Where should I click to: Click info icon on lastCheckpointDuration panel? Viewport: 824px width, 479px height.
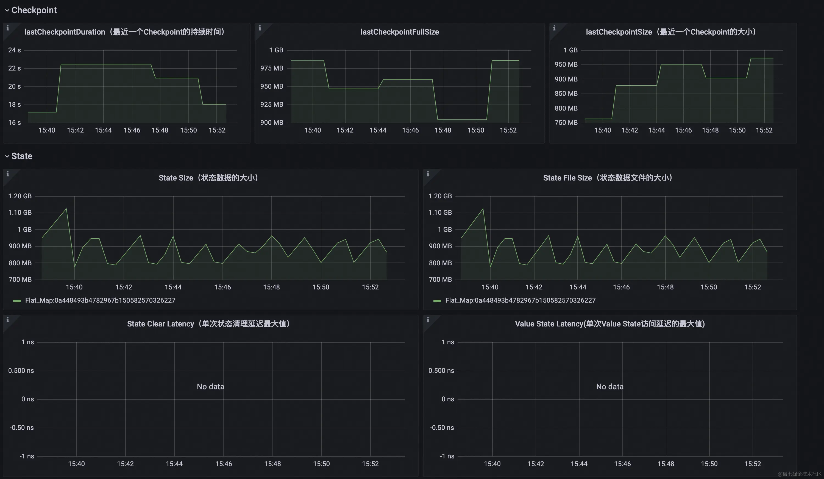pos(7,28)
